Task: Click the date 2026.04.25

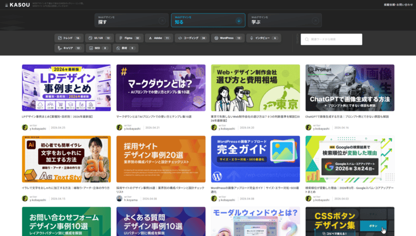Action: (x=58, y=128)
